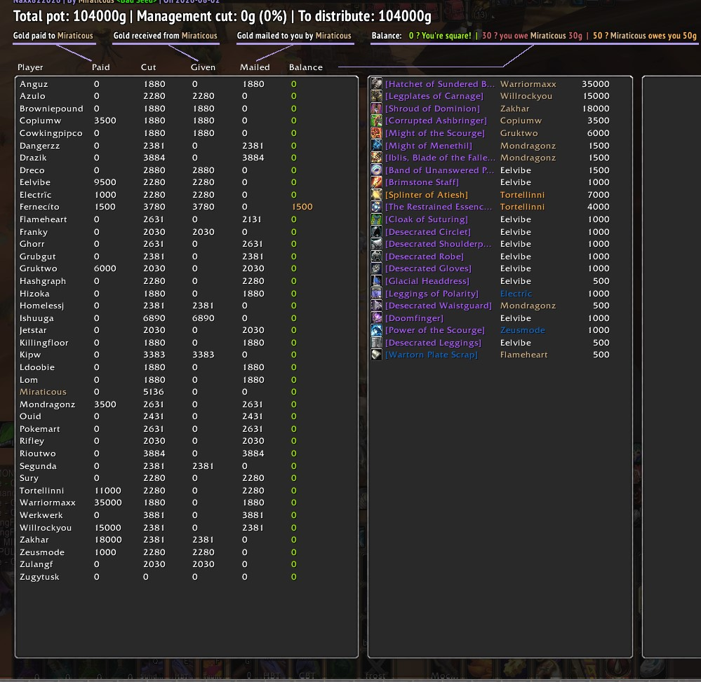Open the [Legplates of Carnage] item link
This screenshot has width=701, height=682.
click(x=434, y=96)
